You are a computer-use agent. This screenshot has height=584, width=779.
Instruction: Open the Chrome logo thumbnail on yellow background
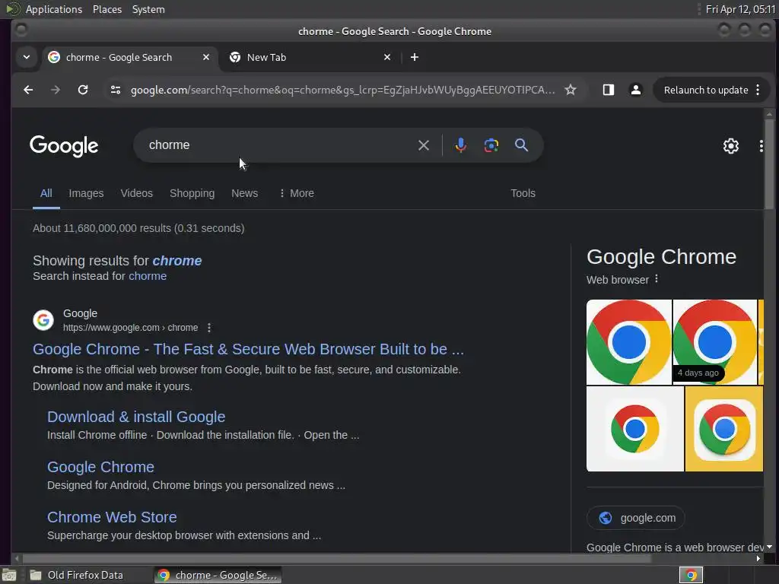[x=724, y=429]
